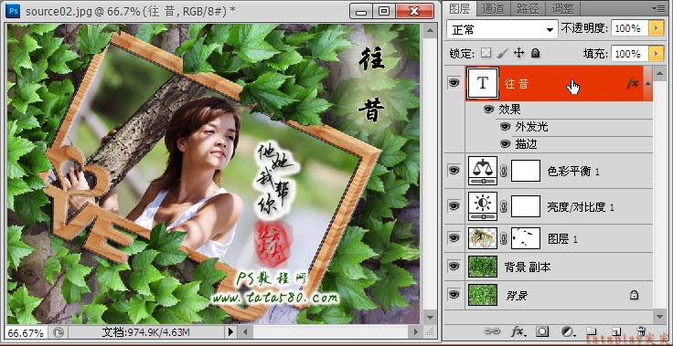The height and width of the screenshot is (346, 673).
Task: Hide the 外发光 outer glow effect
Action: pyautogui.click(x=505, y=127)
